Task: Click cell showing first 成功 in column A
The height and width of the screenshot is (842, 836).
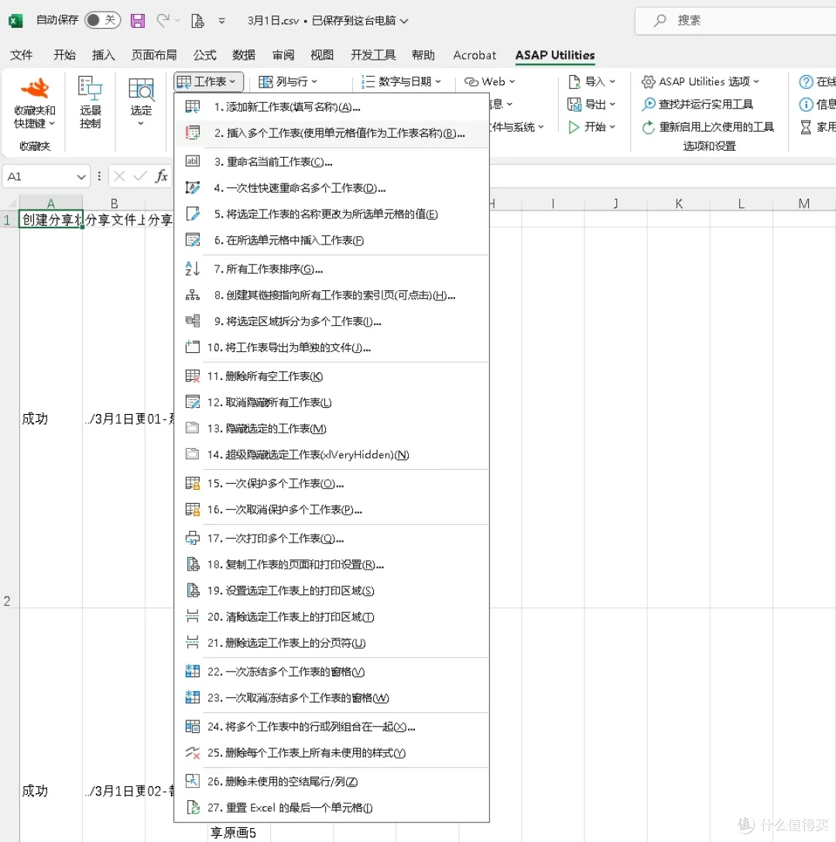Action: pos(51,418)
